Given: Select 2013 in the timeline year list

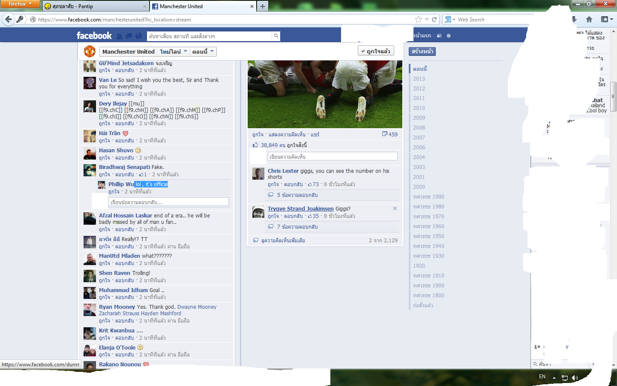Looking at the screenshot, I should (x=419, y=79).
